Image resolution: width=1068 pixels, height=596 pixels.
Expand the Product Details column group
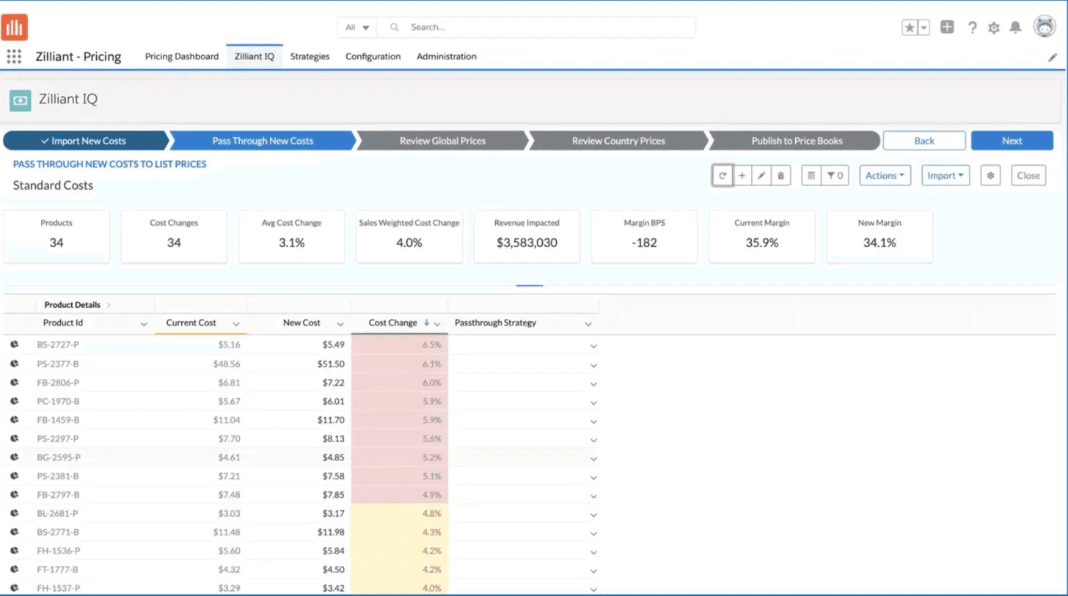[x=109, y=305]
